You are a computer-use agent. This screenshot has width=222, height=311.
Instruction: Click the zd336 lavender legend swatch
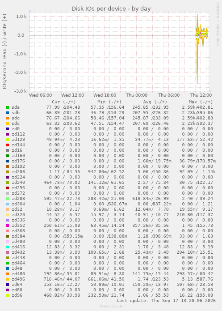coord(8,220)
